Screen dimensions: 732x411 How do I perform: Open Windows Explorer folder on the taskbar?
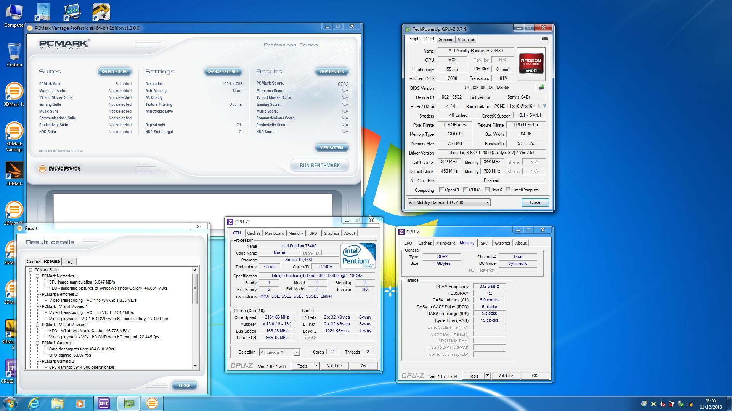(57, 403)
